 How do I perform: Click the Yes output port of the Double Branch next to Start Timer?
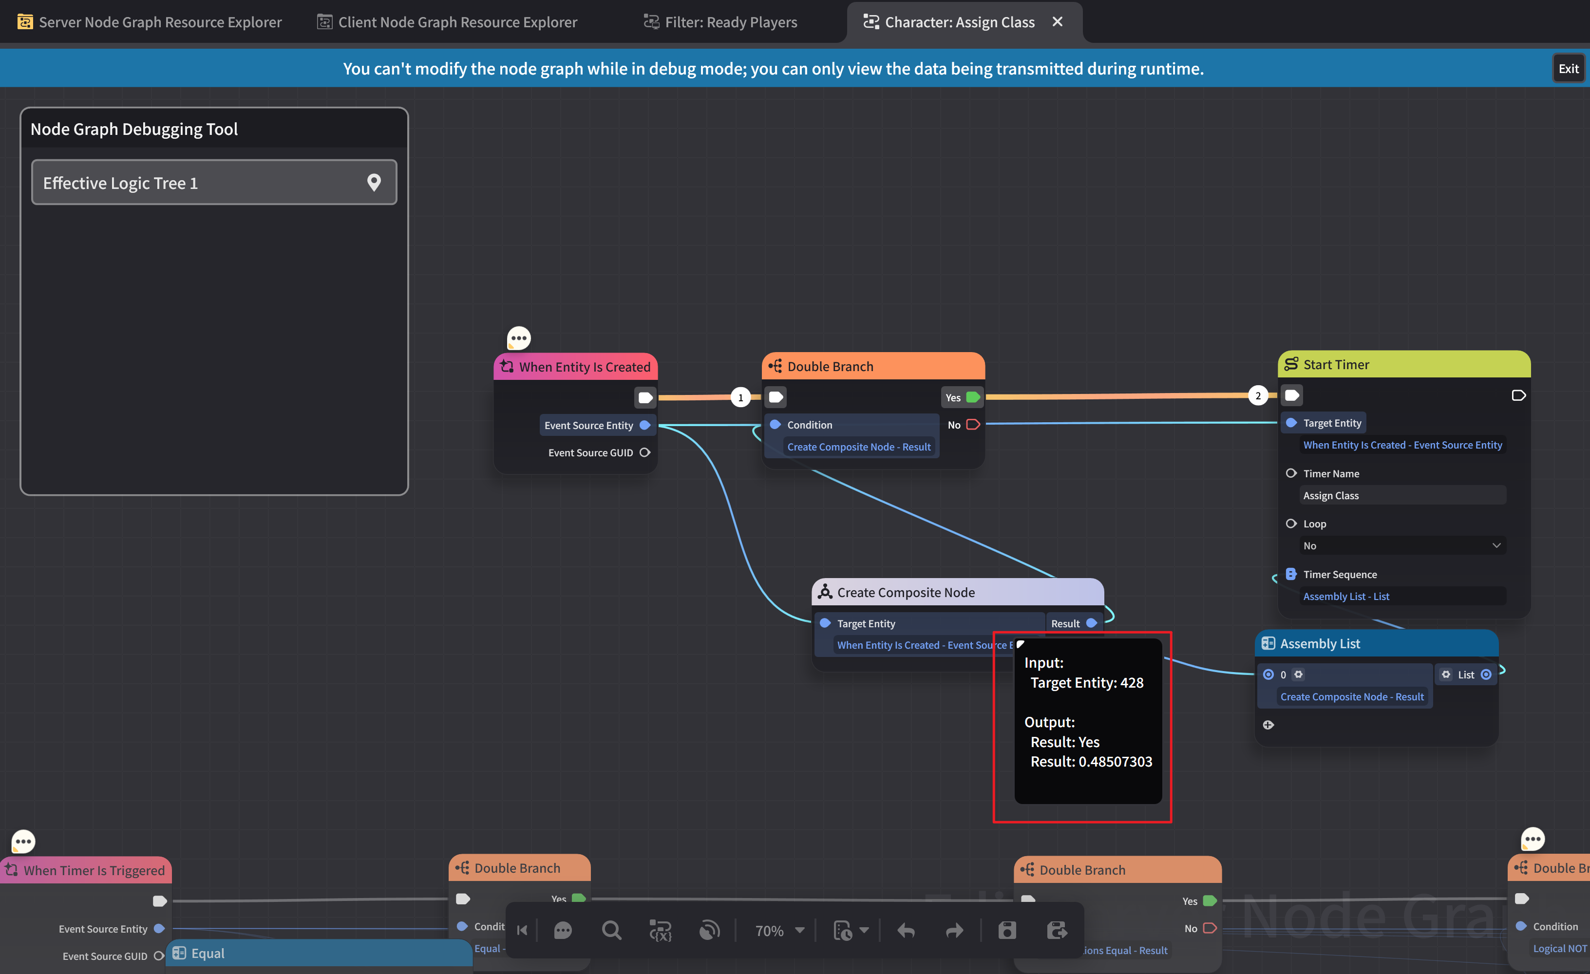point(973,397)
